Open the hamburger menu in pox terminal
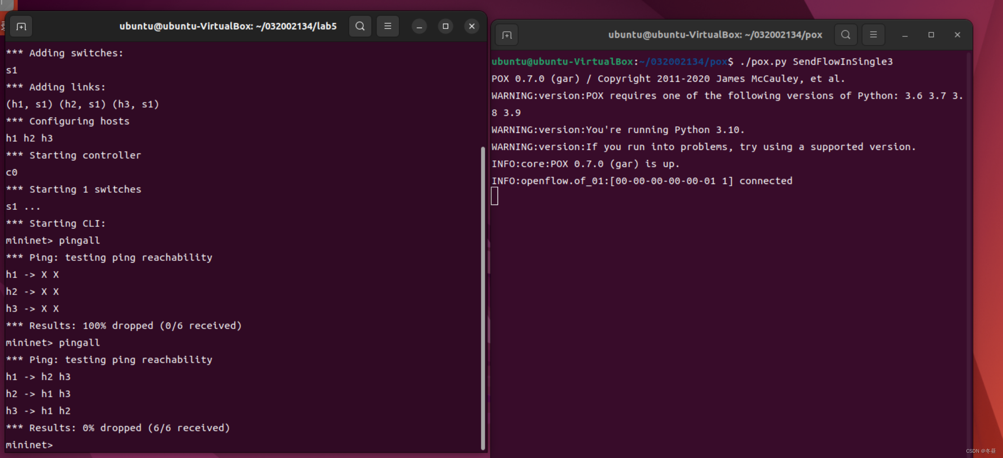This screenshot has height=458, width=1003. (x=873, y=35)
